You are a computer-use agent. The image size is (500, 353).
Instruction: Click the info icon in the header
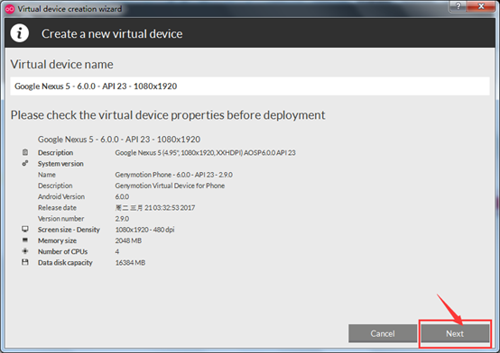click(20, 33)
